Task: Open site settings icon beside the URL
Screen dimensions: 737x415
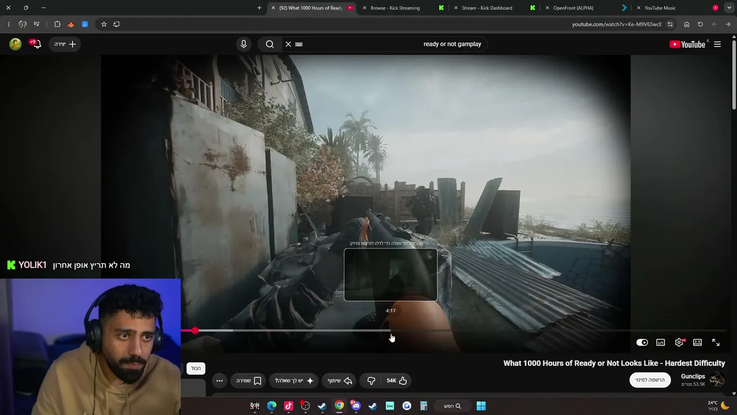Action: coord(670,24)
